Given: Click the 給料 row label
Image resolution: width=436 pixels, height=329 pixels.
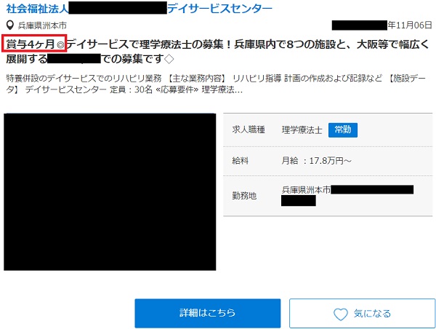Looking at the screenshot, I should coord(241,160).
